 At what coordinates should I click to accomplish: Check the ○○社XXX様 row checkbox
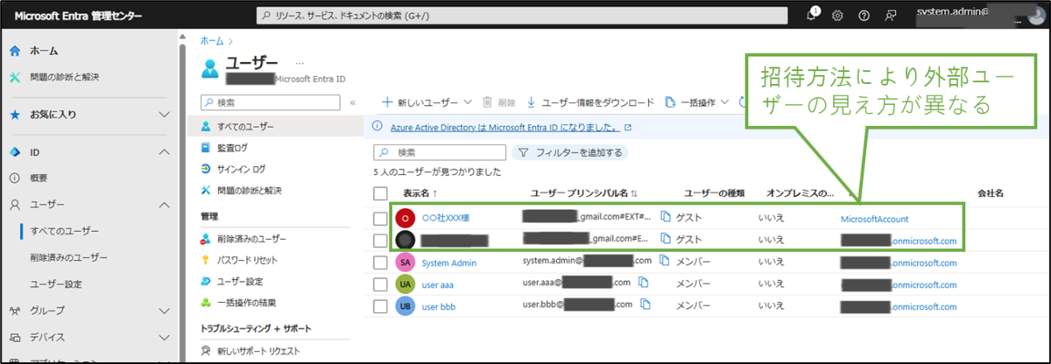point(380,218)
